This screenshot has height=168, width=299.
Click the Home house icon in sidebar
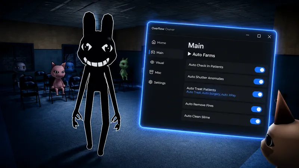154,42
